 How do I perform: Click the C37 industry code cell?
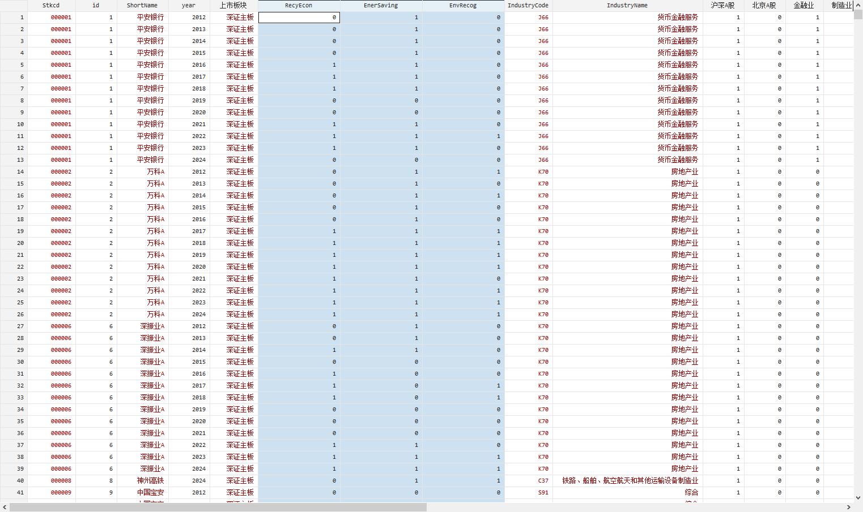(543, 481)
